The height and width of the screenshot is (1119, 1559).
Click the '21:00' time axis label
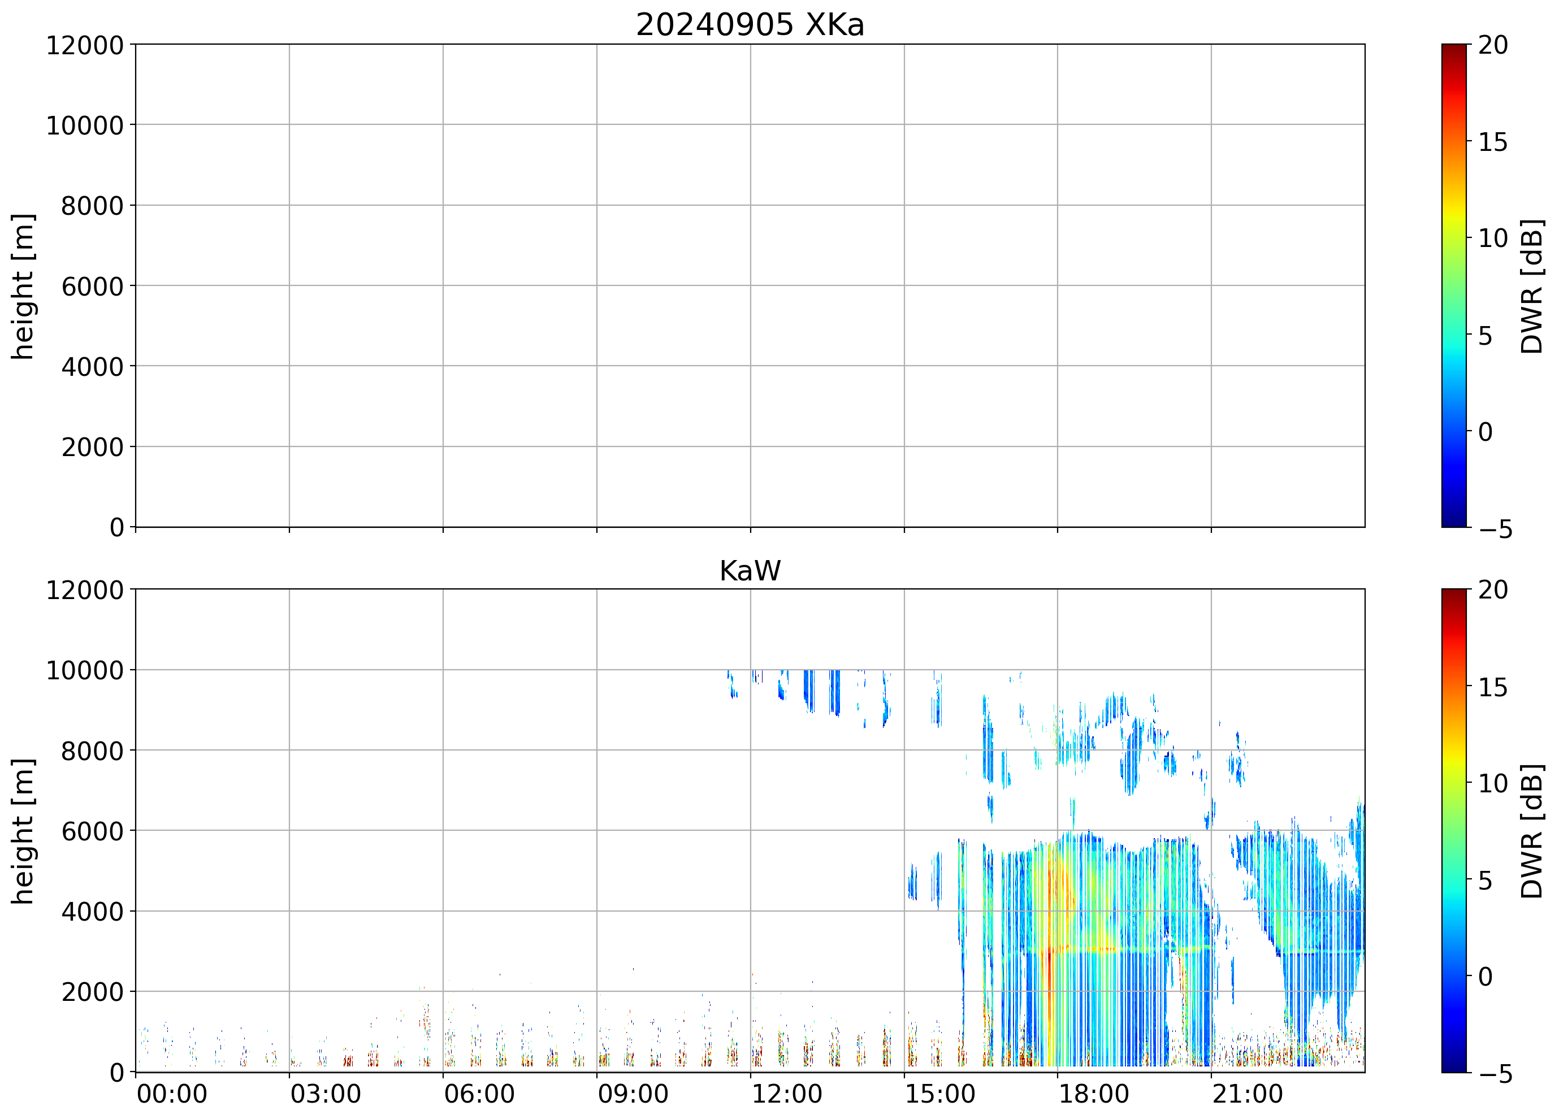tap(1247, 1094)
